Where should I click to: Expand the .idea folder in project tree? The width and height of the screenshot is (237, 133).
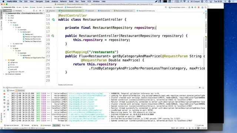(6, 16)
